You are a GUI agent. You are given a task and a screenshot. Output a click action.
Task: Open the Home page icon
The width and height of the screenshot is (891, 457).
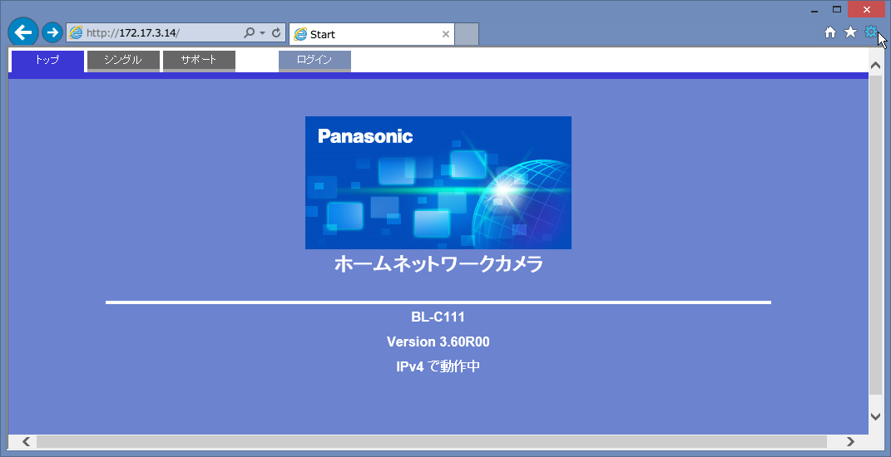coord(830,32)
